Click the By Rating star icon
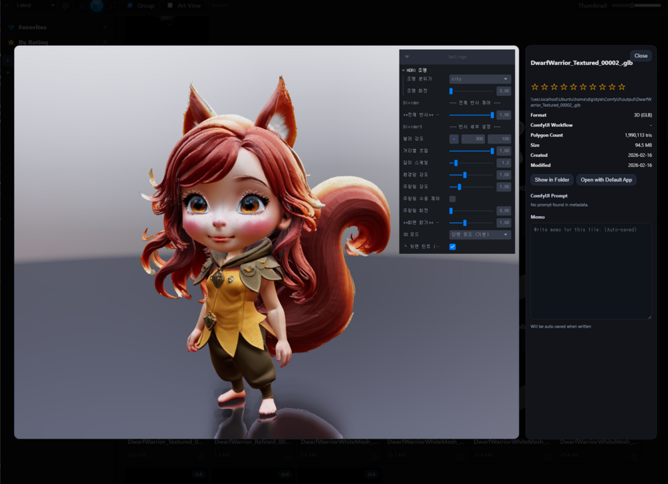The image size is (668, 484). pos(11,42)
